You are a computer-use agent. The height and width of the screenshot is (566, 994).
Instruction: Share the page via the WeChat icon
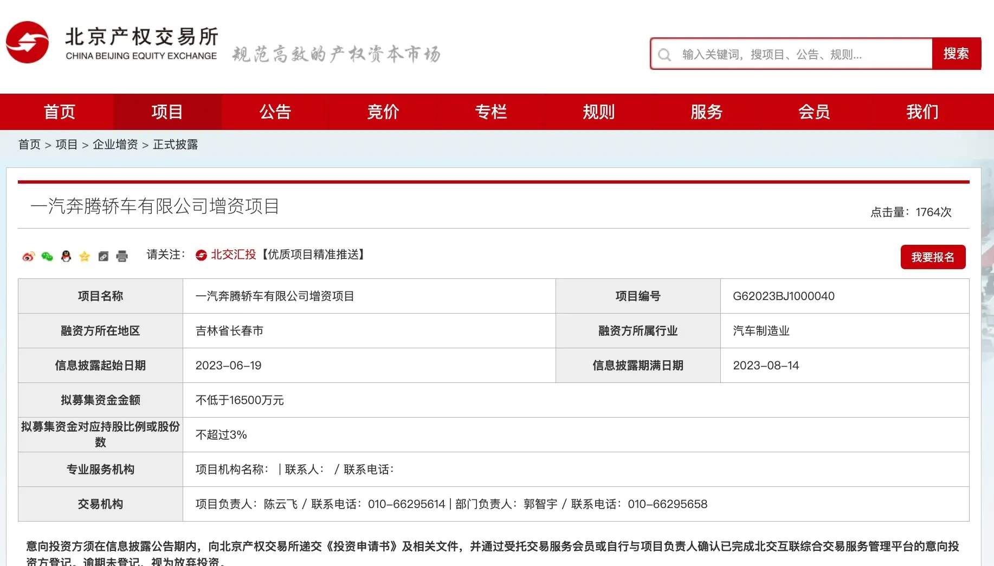47,256
